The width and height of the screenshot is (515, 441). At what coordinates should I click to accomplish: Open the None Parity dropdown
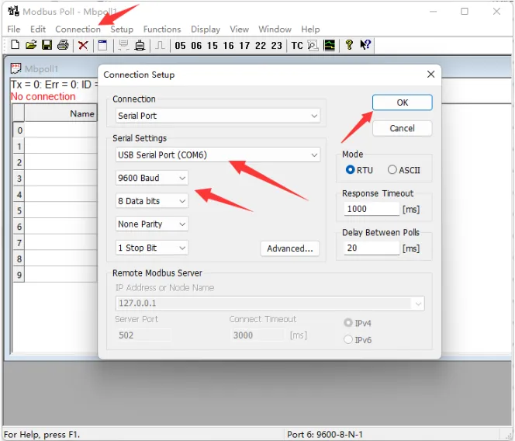click(x=152, y=224)
